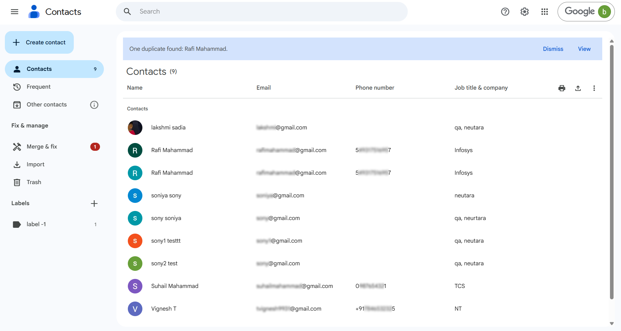This screenshot has height=331, width=621.
Task: Click the export upload icon
Action: click(x=578, y=88)
